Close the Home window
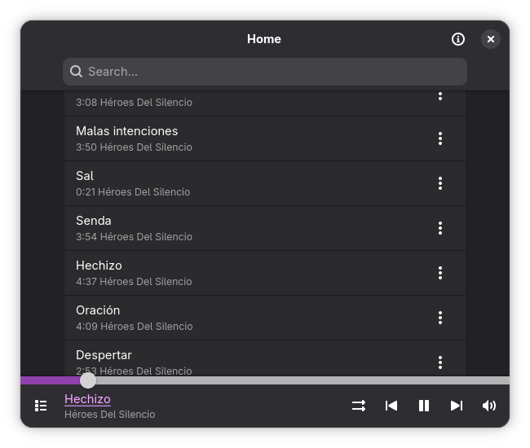 491,39
